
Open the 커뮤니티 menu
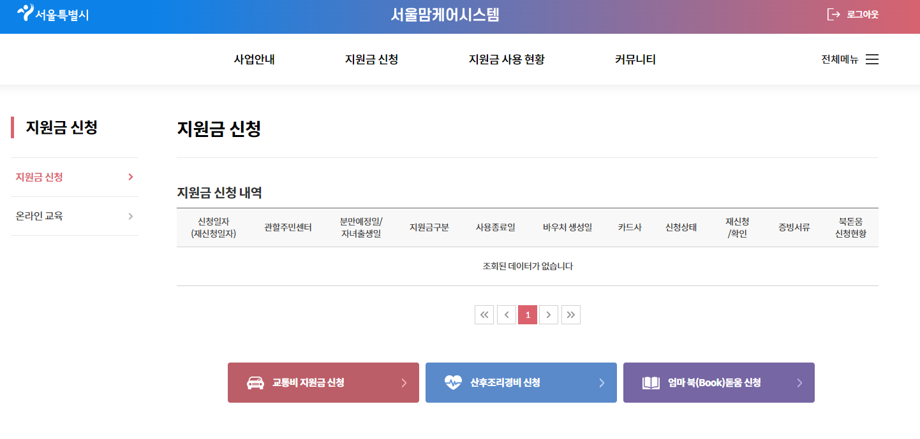[x=635, y=59]
